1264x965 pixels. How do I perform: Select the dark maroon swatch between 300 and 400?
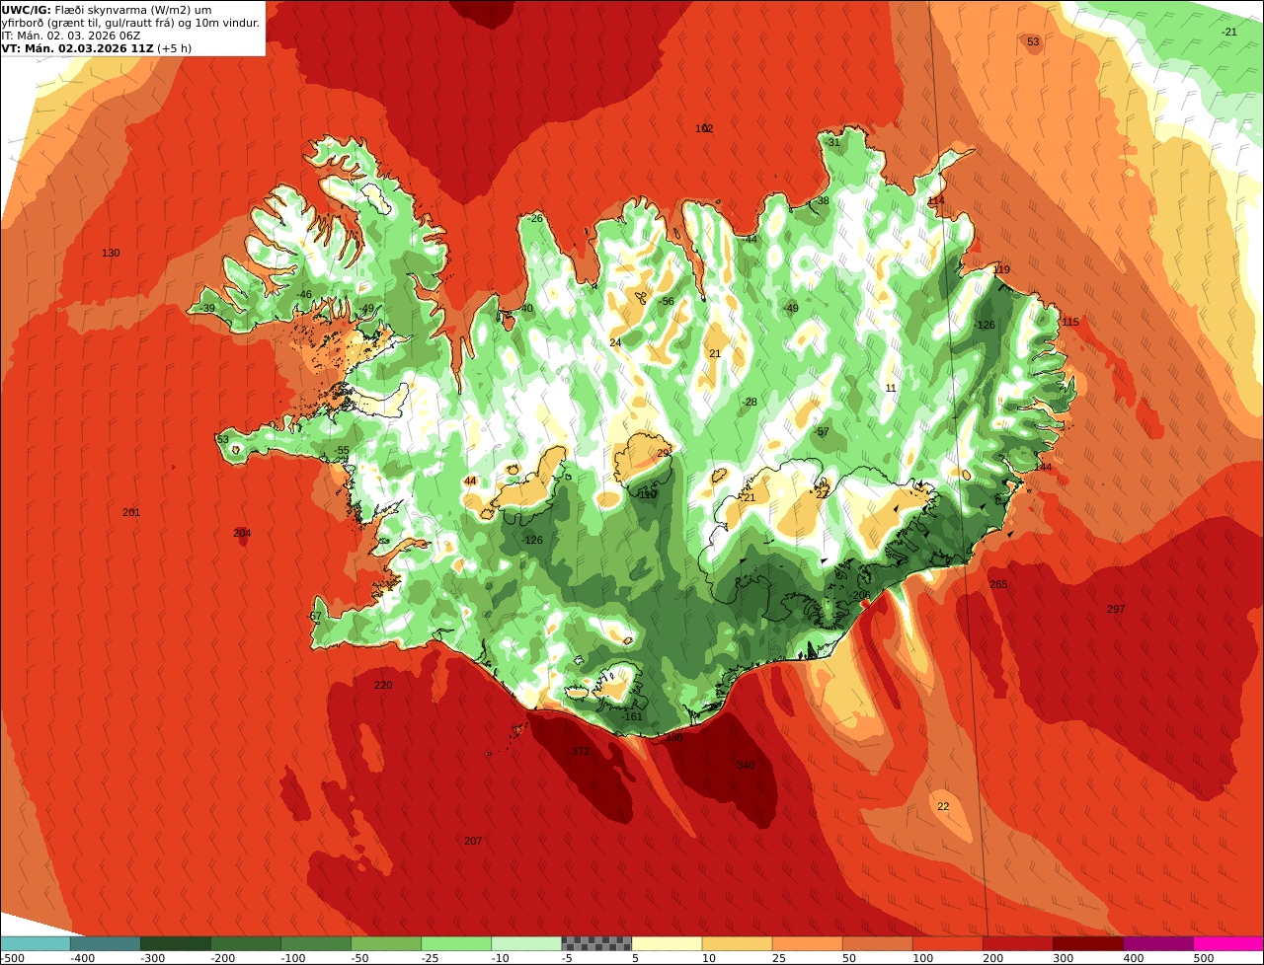tap(1086, 943)
